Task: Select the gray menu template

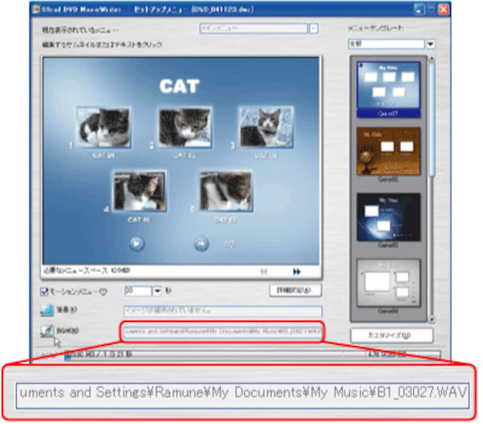Action: coord(388,283)
